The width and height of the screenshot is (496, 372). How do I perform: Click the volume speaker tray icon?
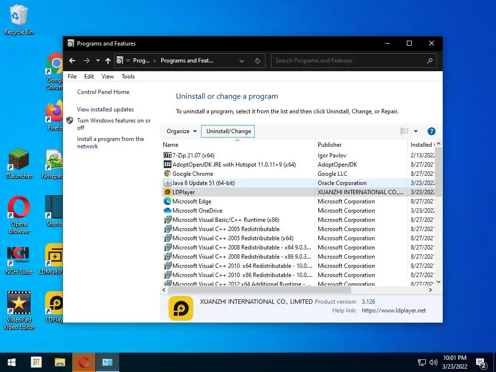[x=434, y=362]
